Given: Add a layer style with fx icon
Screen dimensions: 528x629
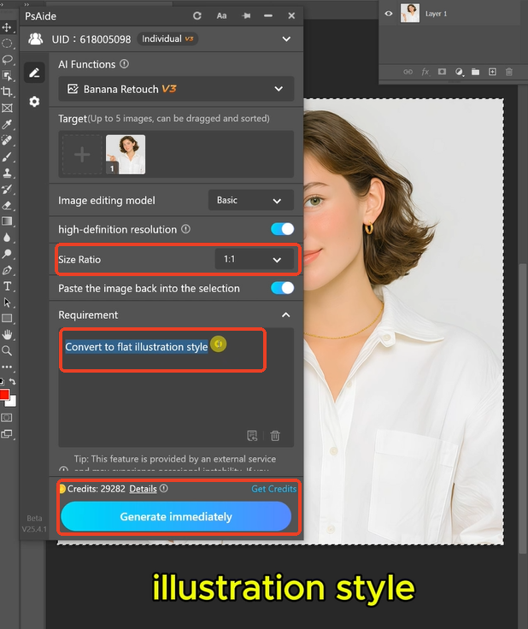Looking at the screenshot, I should tap(425, 72).
